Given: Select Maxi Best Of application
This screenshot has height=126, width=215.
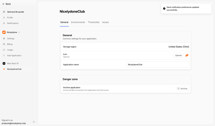Looking at the screenshot, I should 13,64.
